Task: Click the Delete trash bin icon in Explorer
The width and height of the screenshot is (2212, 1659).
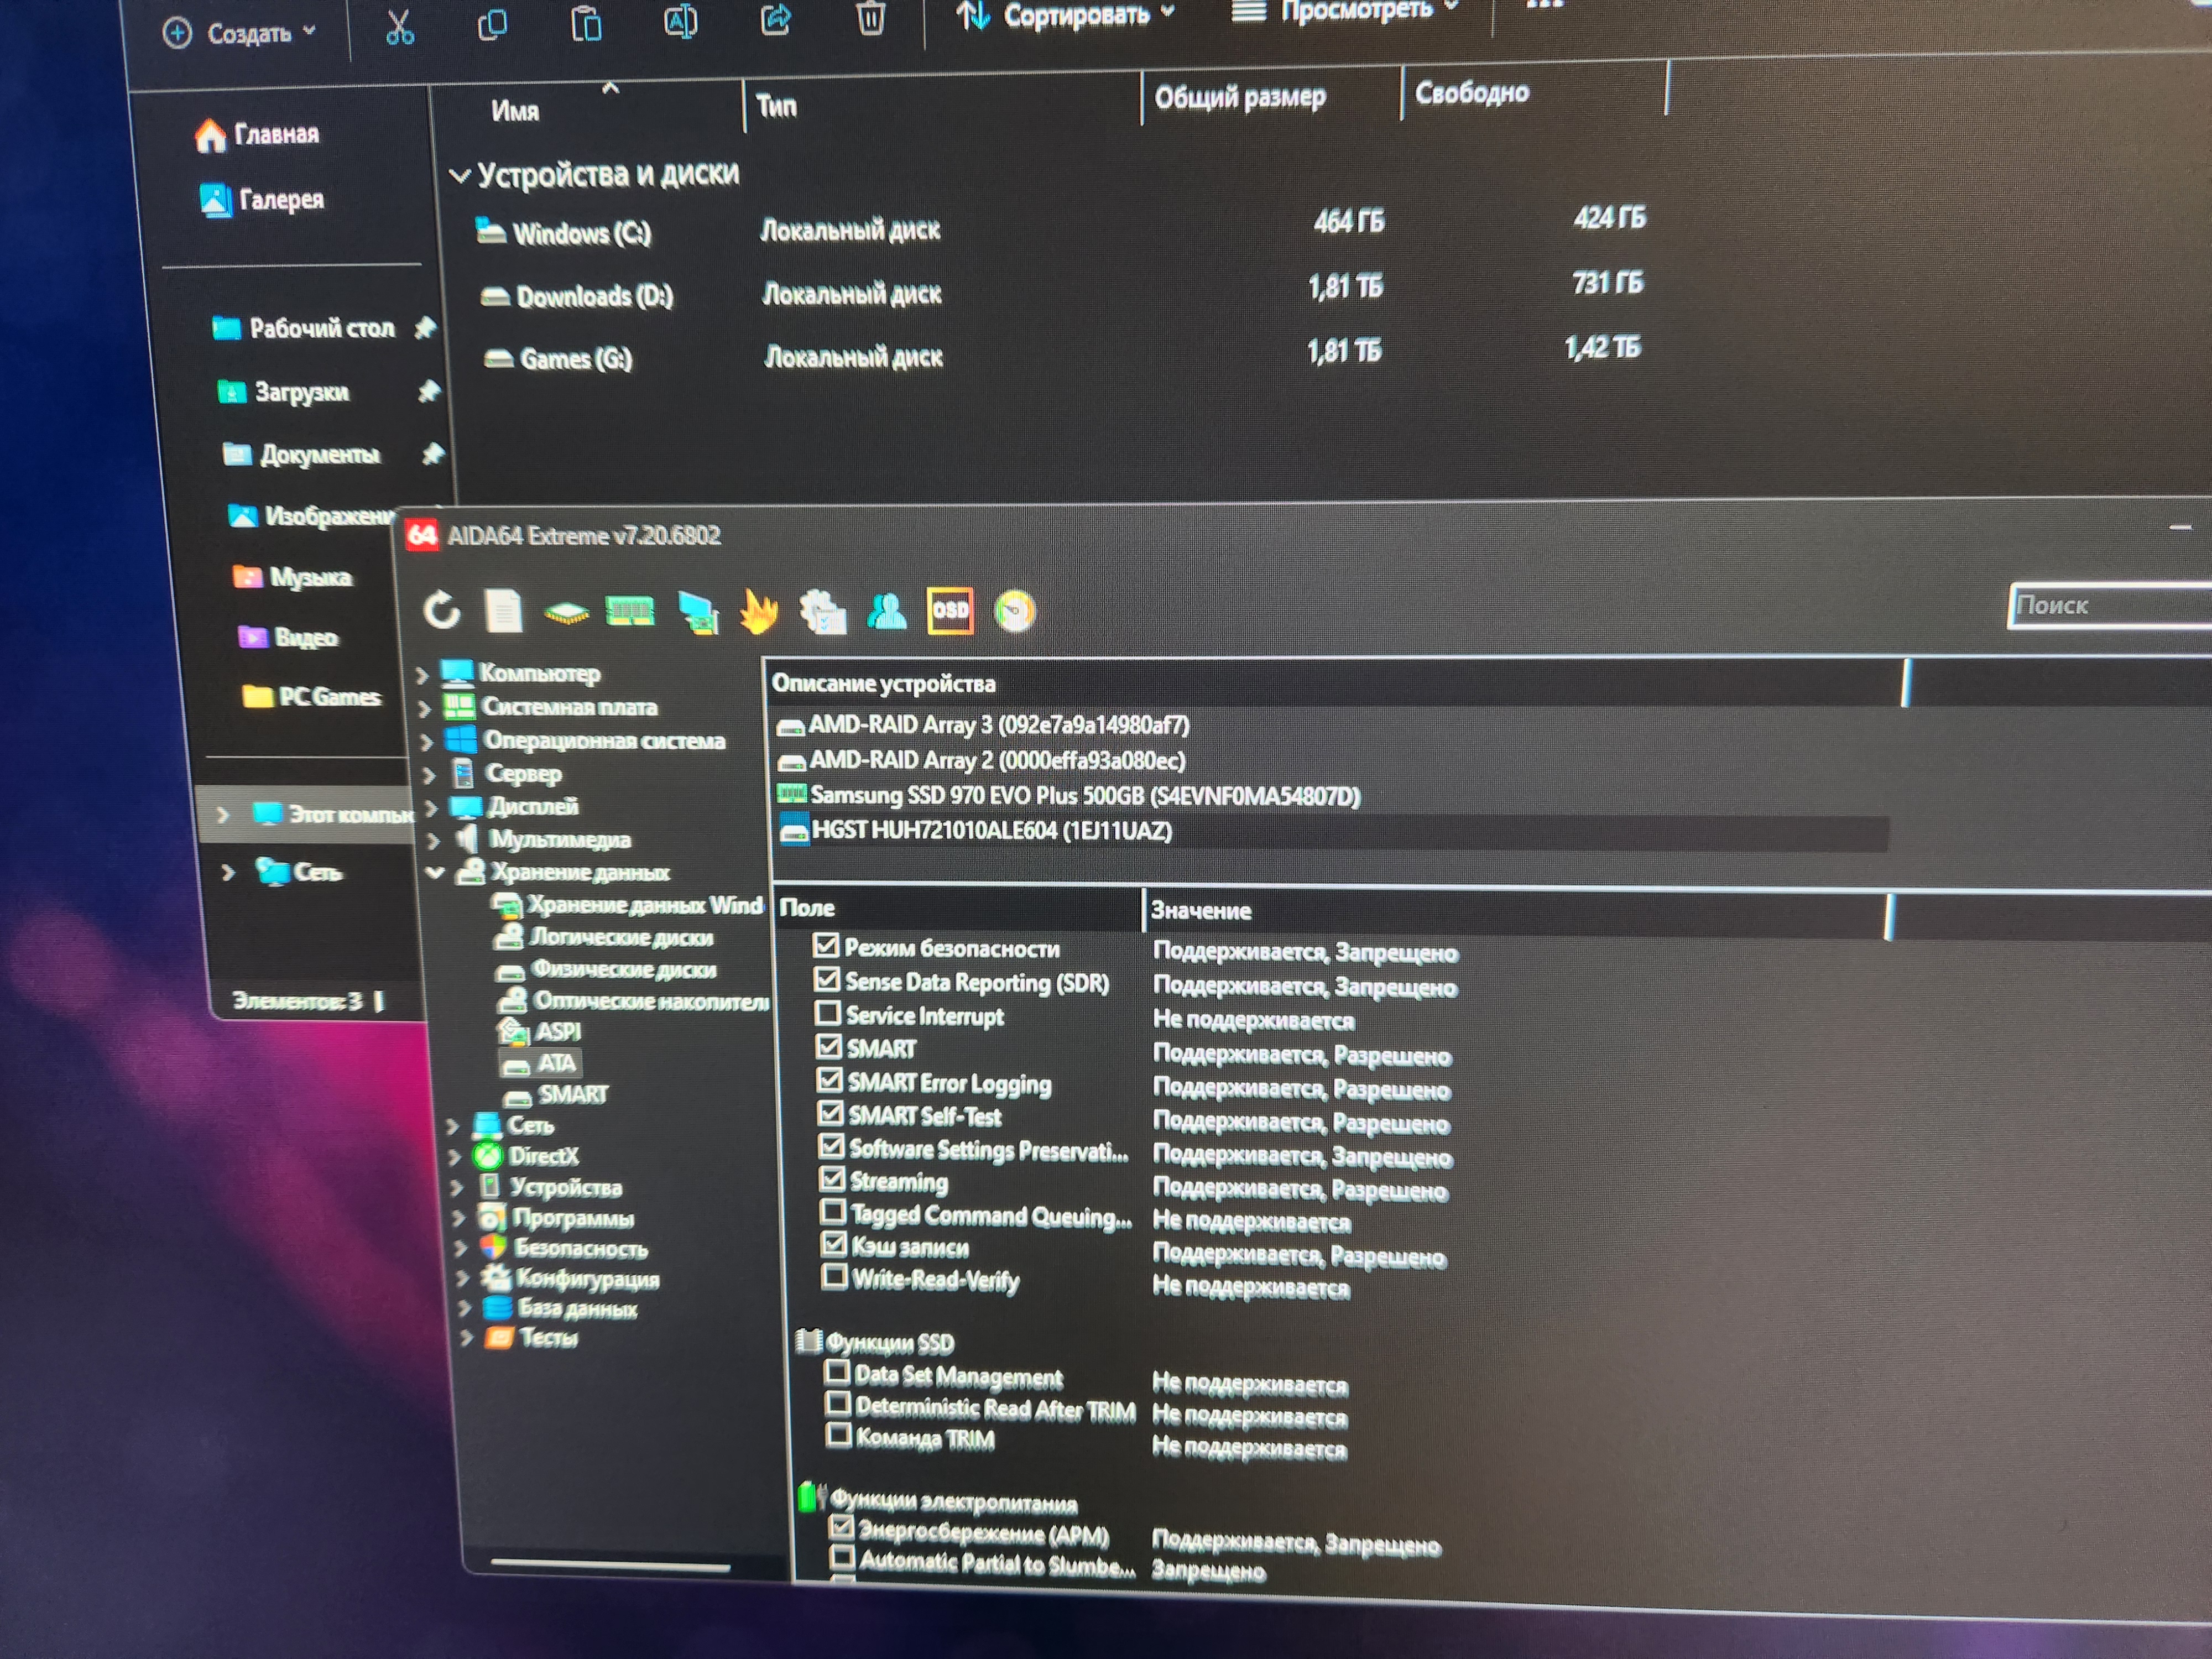Action: pyautogui.click(x=870, y=18)
